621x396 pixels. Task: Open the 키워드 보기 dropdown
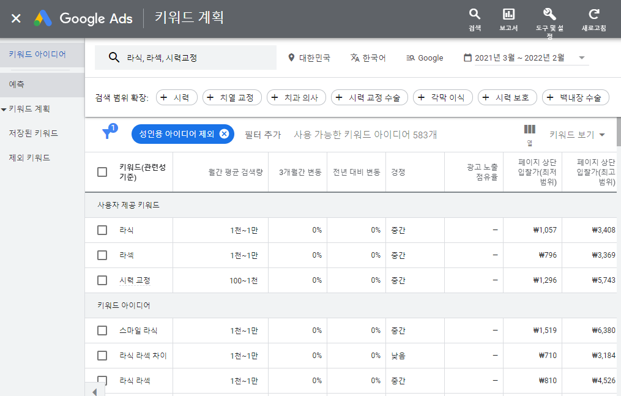click(x=578, y=135)
